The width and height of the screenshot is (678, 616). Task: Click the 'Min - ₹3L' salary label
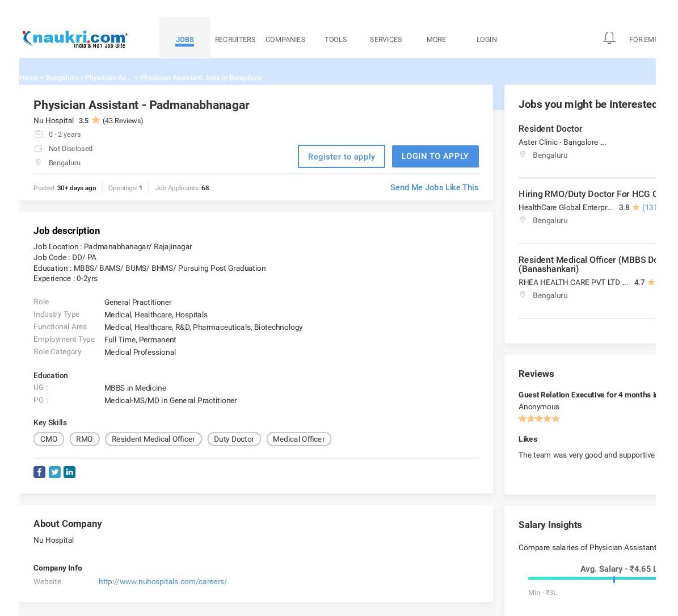click(x=542, y=593)
